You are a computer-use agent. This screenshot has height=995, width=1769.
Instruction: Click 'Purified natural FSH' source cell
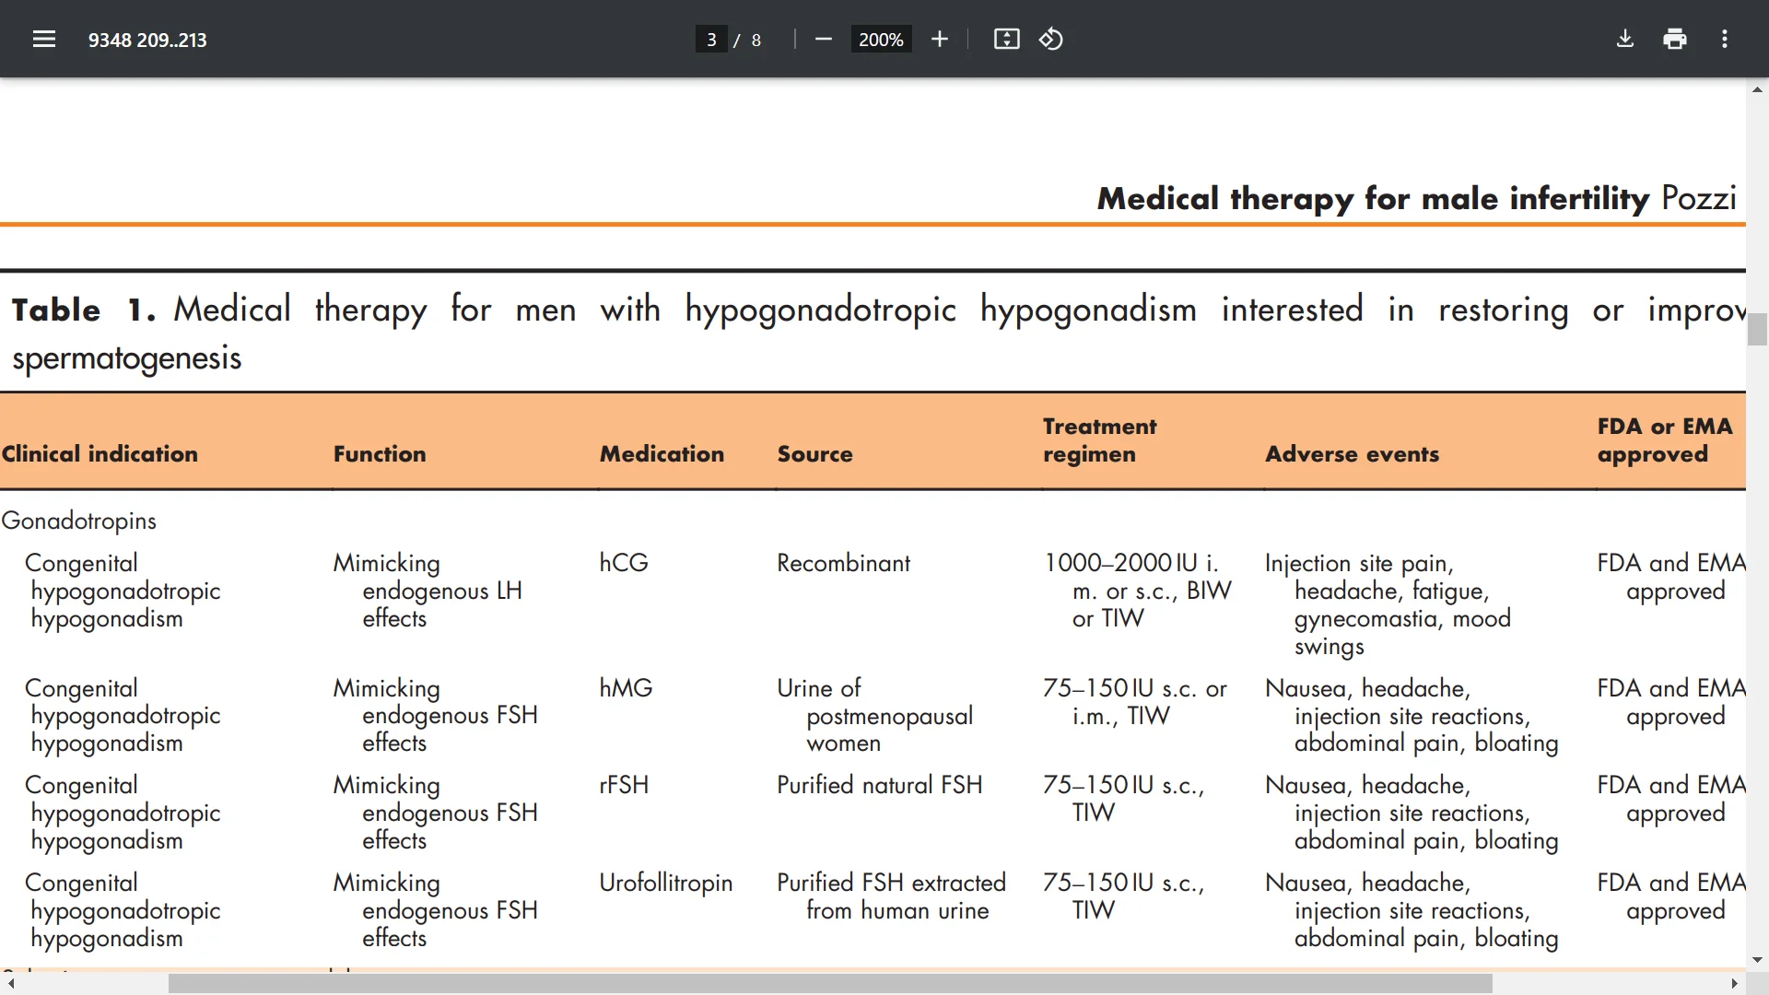[x=880, y=785]
